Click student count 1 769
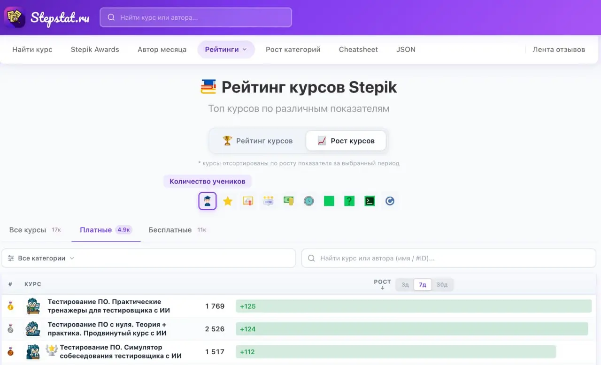 coord(215,306)
